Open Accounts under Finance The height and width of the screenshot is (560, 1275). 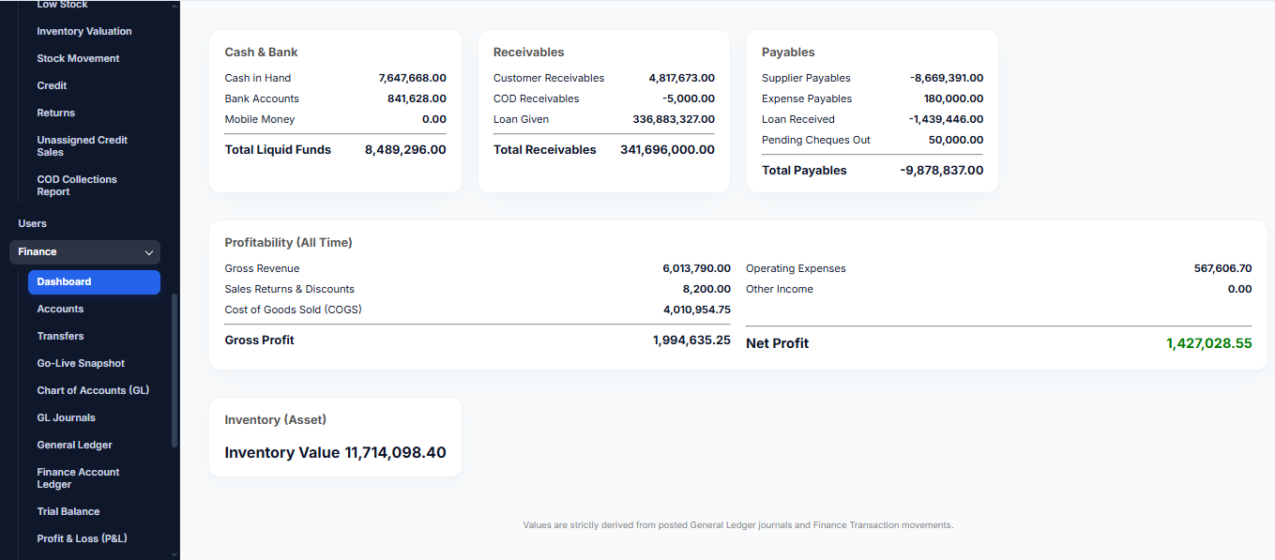tap(60, 309)
